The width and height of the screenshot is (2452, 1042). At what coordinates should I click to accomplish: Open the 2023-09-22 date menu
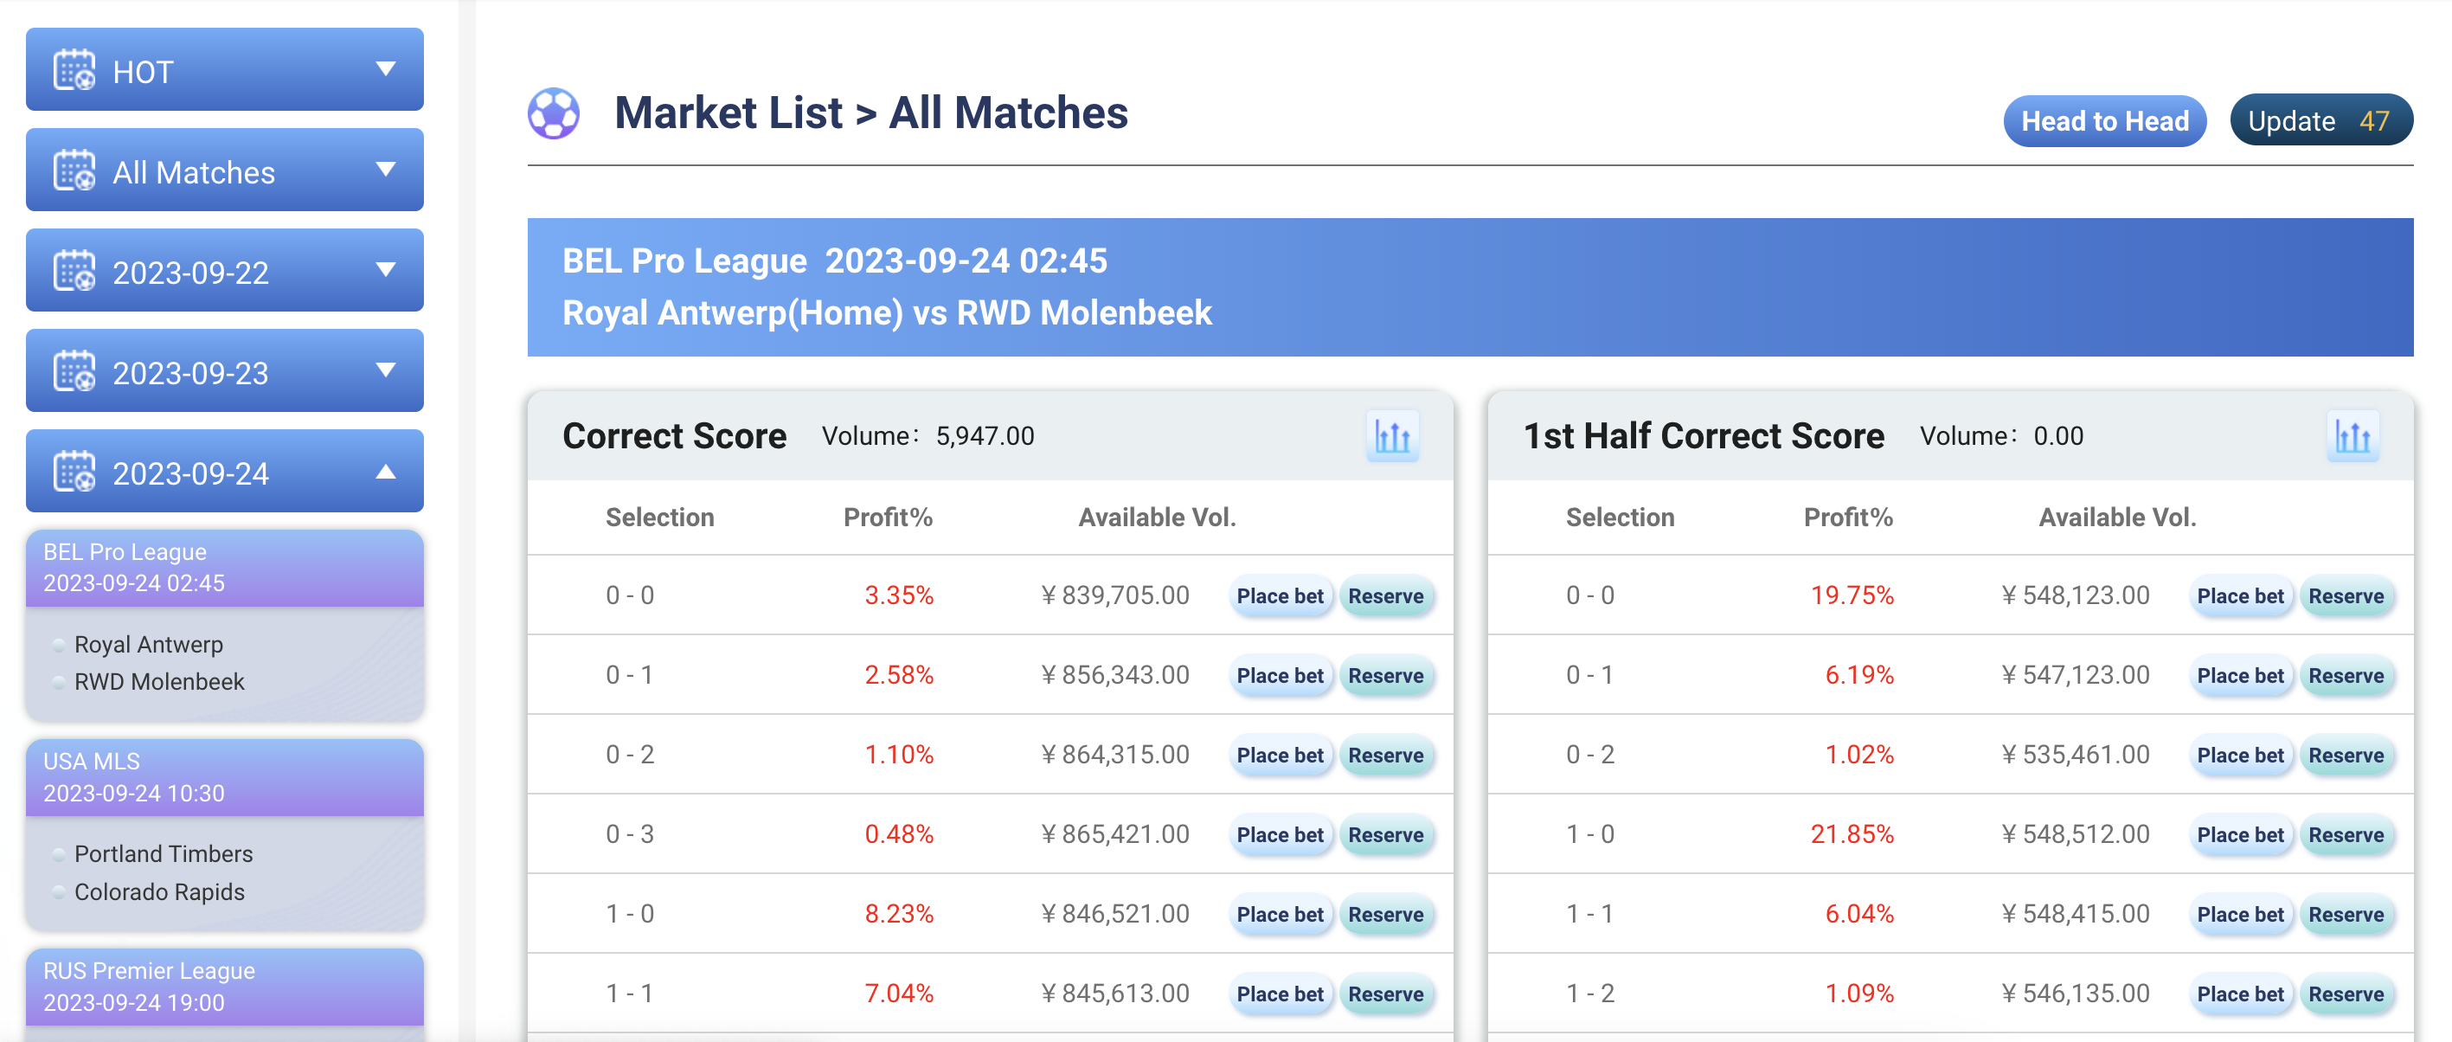[225, 271]
